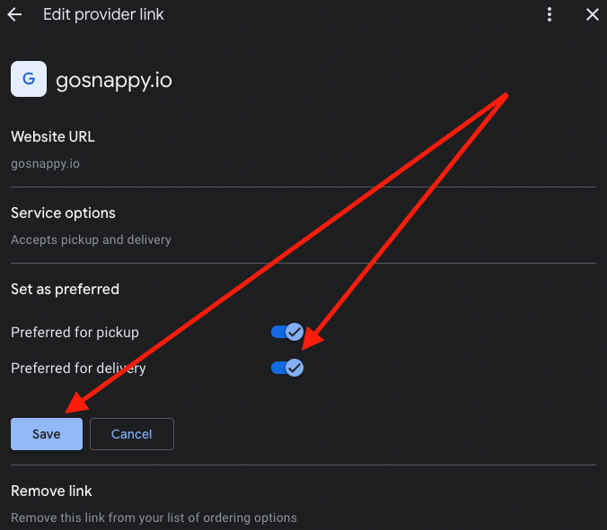The height and width of the screenshot is (530, 607).
Task: Click the Preferred for pickup label
Action: point(75,333)
